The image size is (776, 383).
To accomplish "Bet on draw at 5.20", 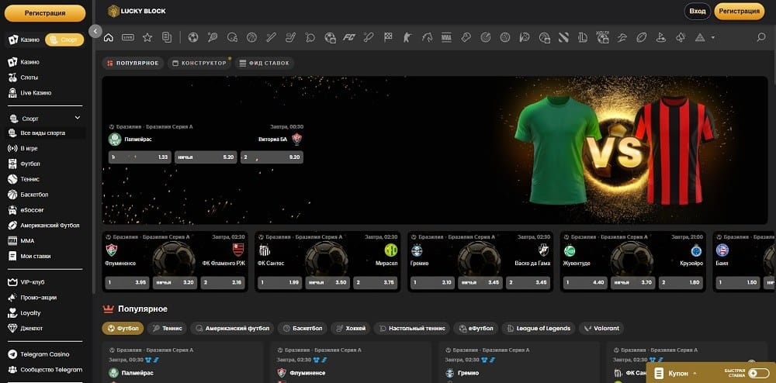I will [x=206, y=157].
